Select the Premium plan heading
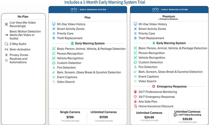 tap(169, 17)
